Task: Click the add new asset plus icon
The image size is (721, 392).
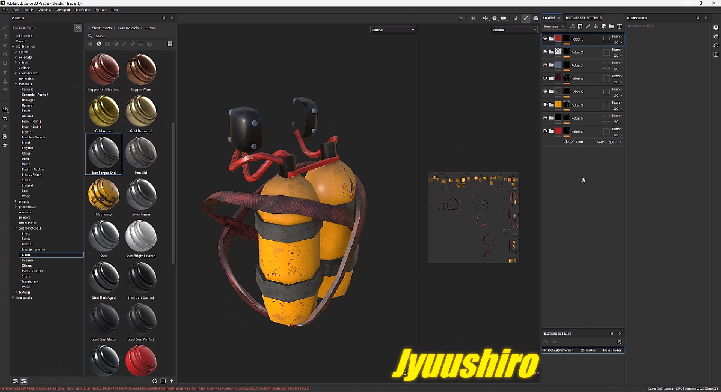Action: tap(172, 381)
